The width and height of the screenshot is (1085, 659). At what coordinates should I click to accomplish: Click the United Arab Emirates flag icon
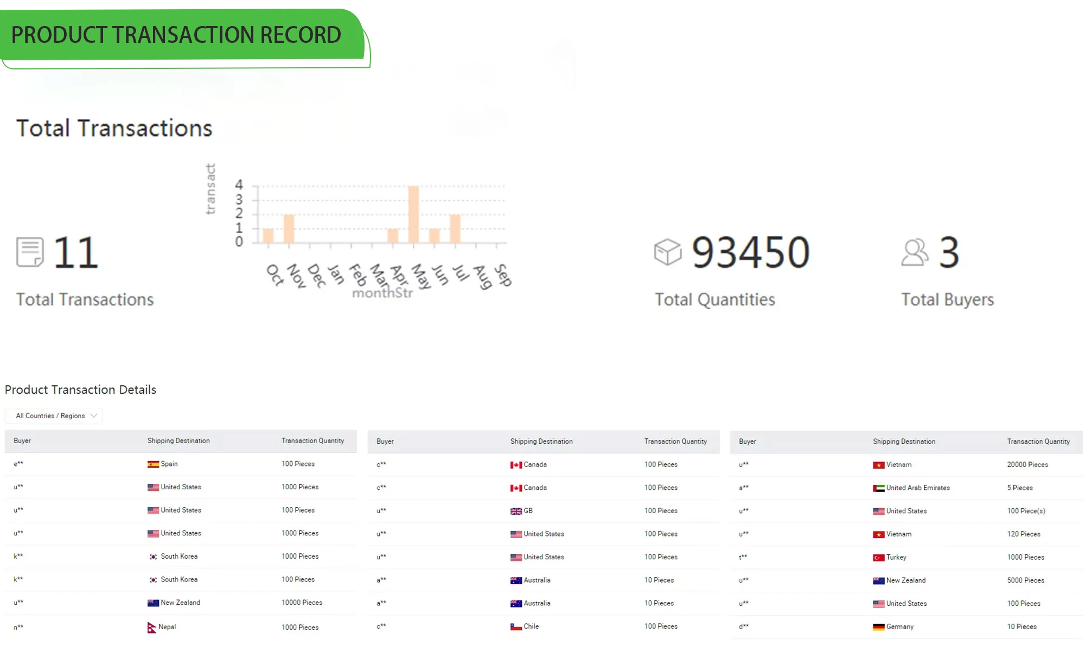pyautogui.click(x=878, y=488)
